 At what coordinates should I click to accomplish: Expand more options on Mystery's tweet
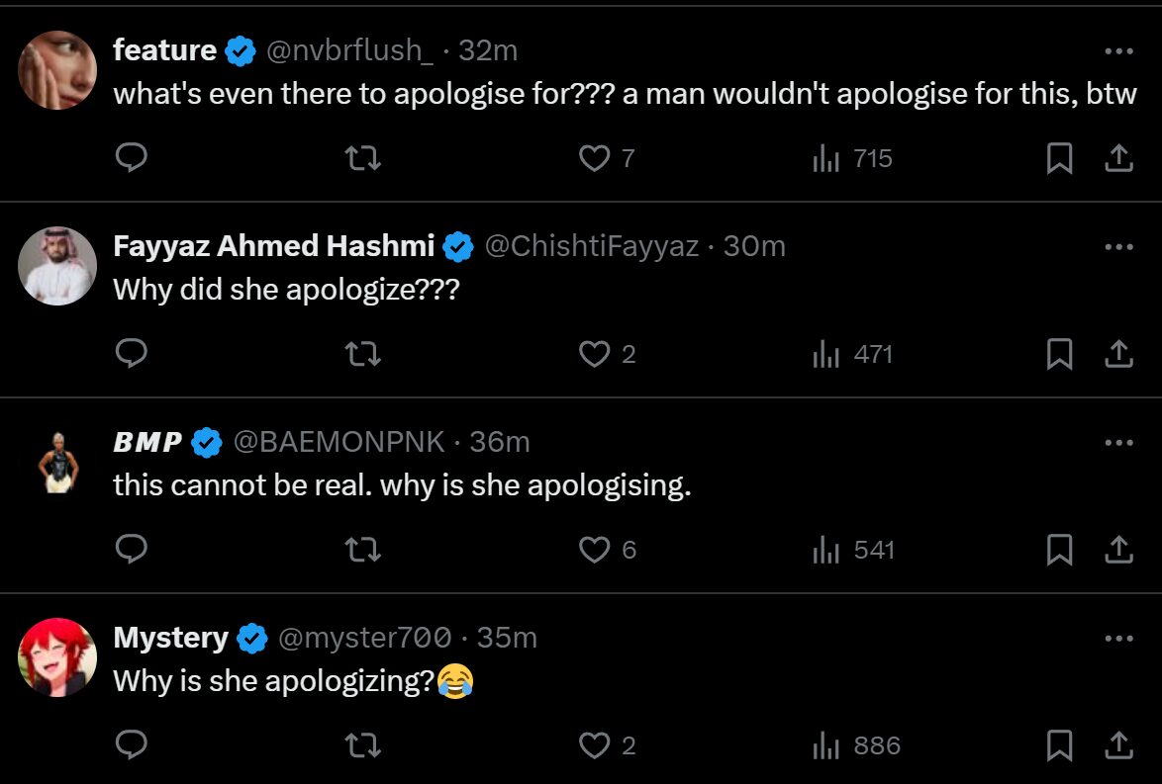click(1118, 639)
